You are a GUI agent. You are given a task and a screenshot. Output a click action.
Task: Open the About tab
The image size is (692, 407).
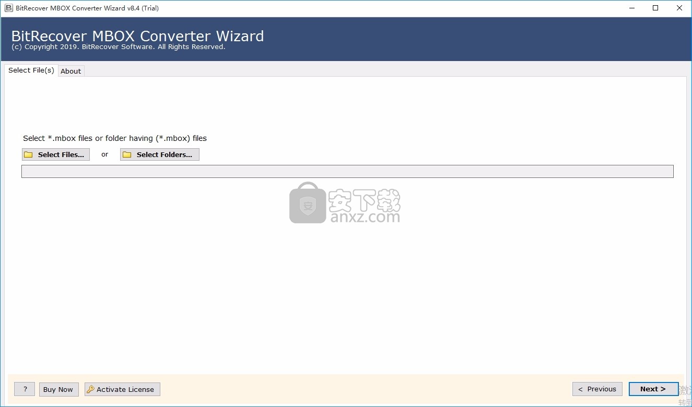(71, 71)
